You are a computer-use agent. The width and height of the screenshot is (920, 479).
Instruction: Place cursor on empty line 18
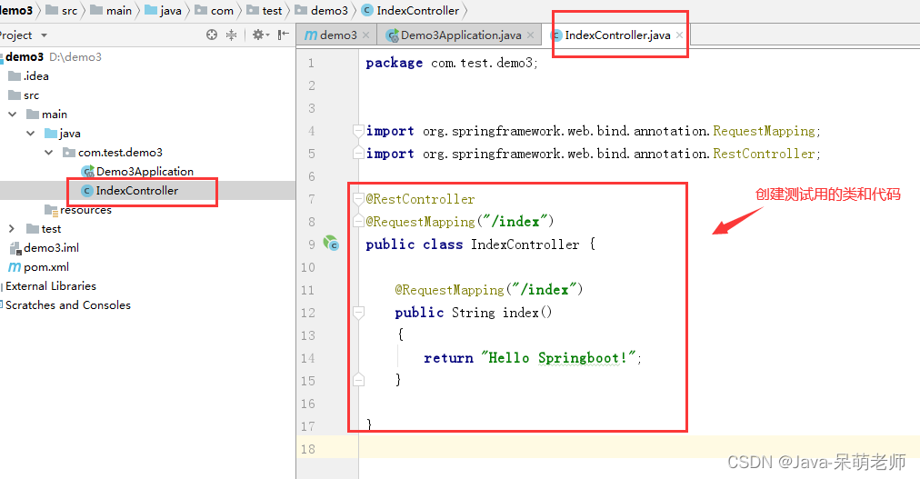pyautogui.click(x=638, y=449)
